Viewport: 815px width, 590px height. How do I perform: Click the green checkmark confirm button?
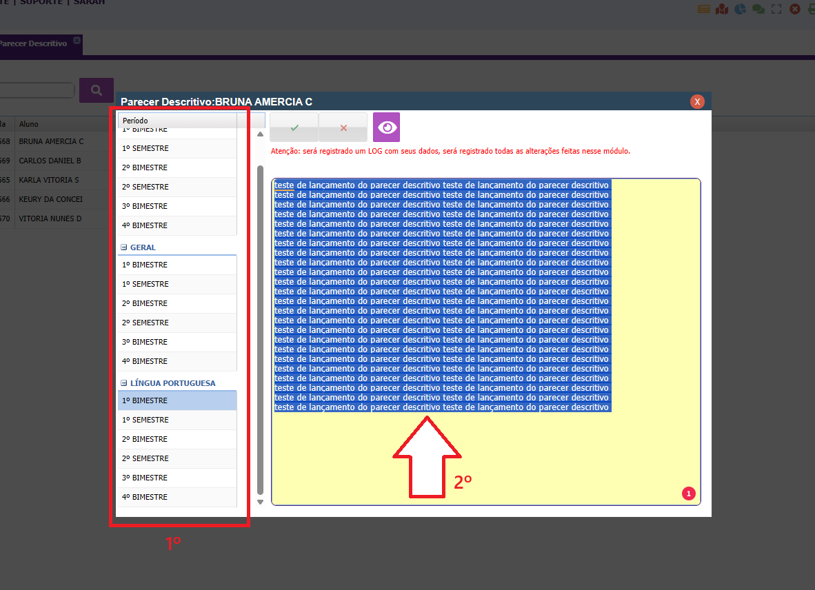click(294, 128)
